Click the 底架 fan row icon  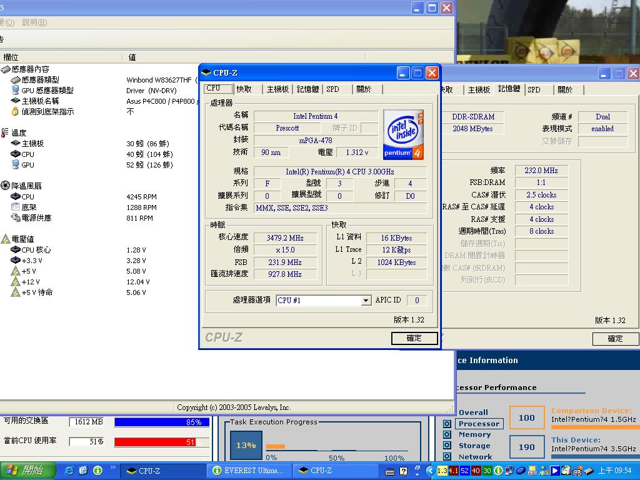16,207
